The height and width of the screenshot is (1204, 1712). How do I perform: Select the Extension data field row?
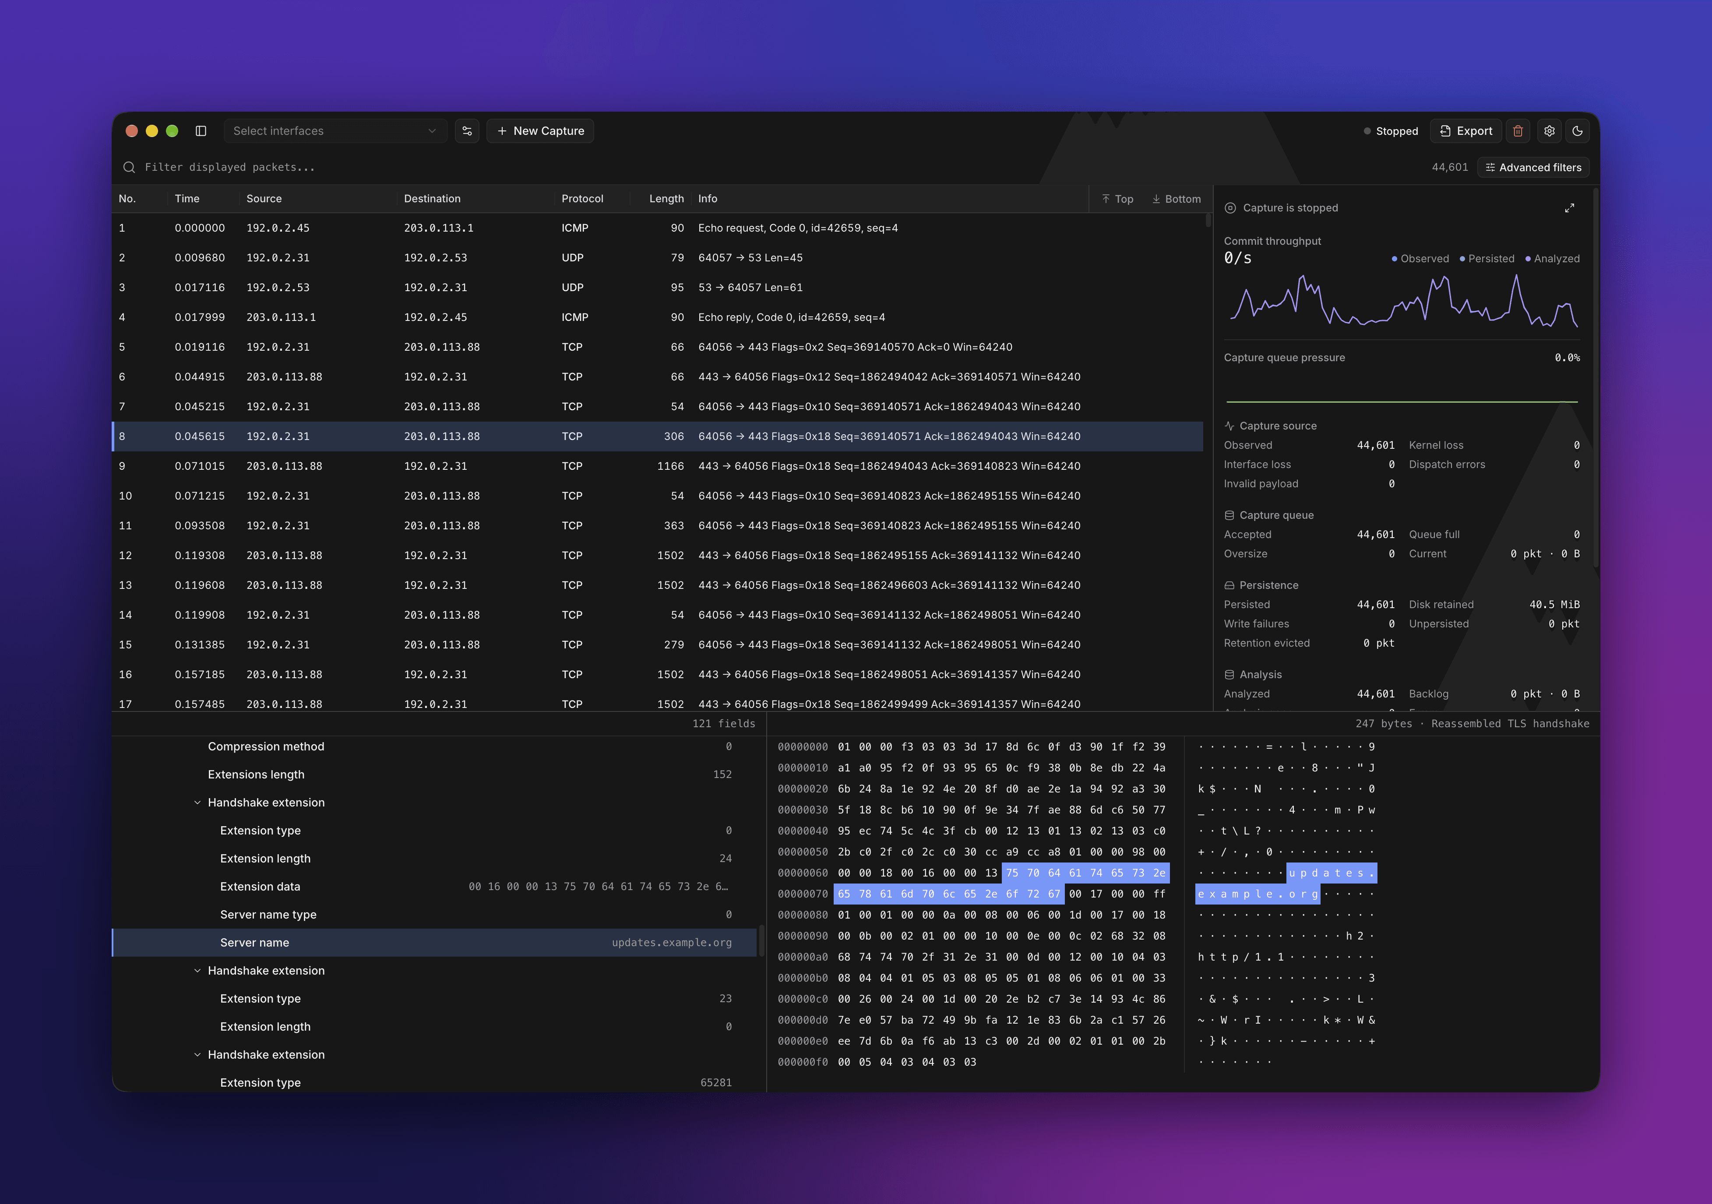pos(435,887)
